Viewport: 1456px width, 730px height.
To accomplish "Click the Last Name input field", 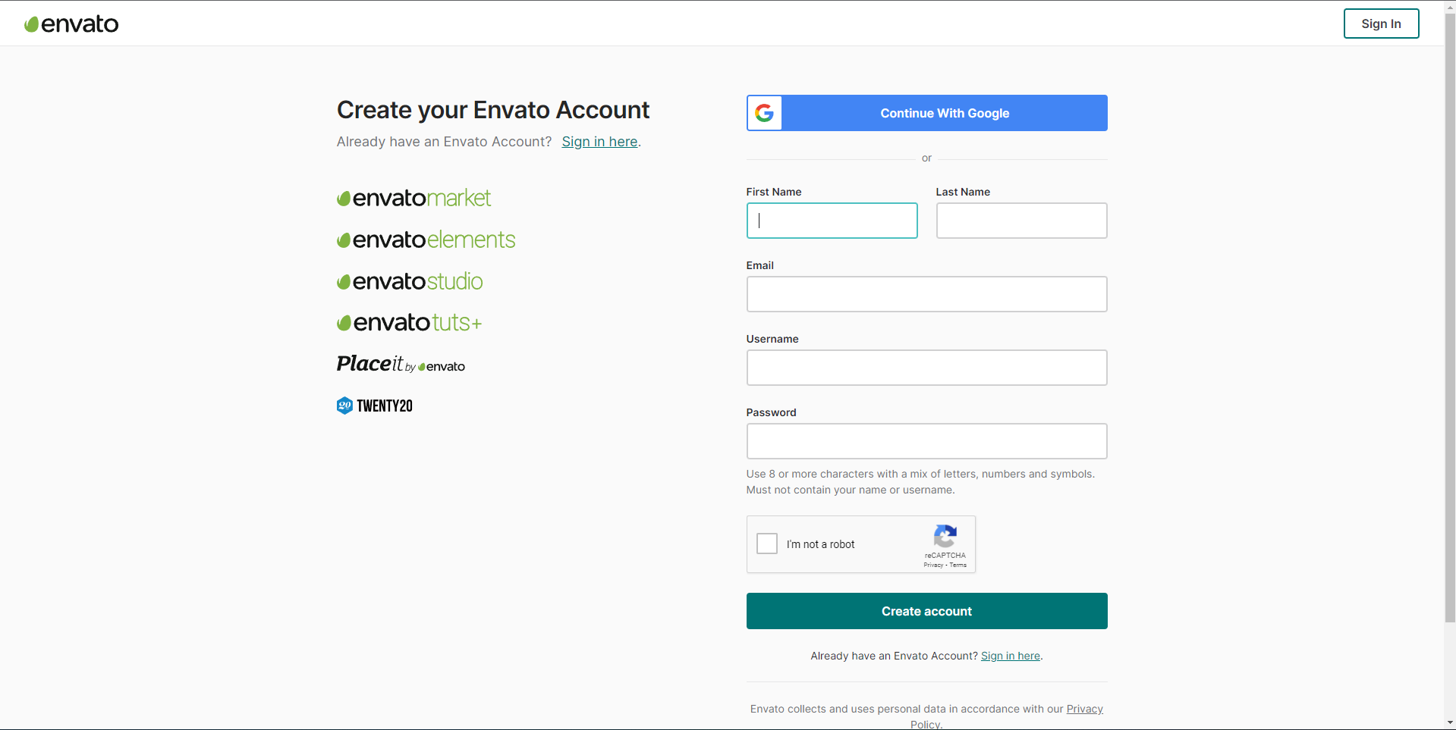I will click(x=1021, y=221).
